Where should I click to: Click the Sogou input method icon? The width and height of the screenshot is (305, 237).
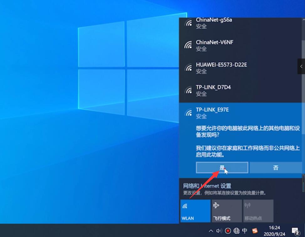[x=255, y=231]
